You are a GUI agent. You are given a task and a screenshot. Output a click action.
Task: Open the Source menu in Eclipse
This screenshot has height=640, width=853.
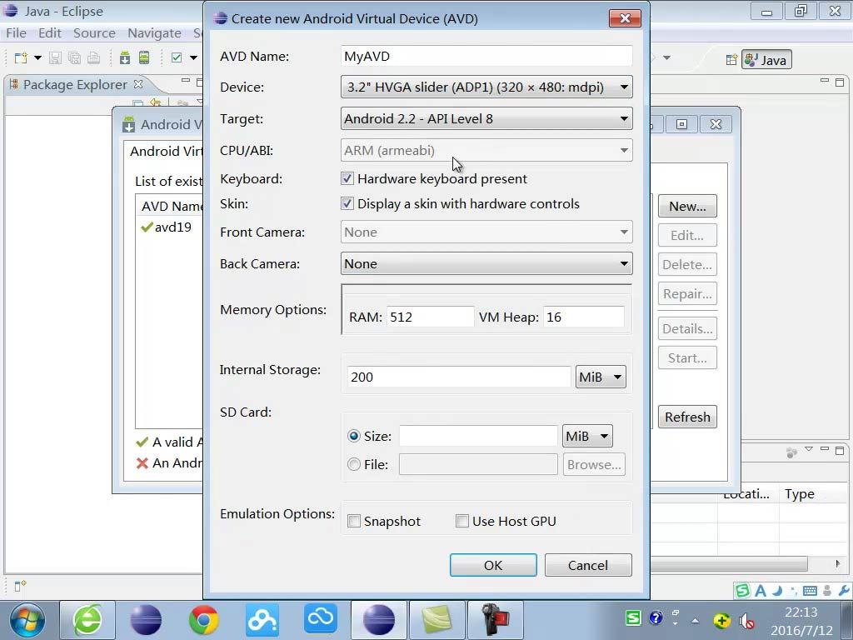coord(94,33)
